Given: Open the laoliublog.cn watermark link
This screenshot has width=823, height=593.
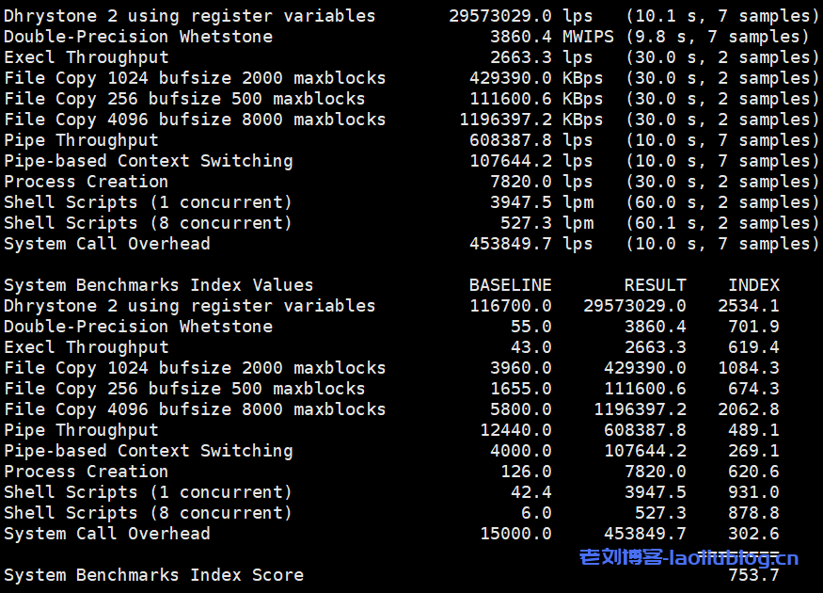Looking at the screenshot, I should 688,558.
